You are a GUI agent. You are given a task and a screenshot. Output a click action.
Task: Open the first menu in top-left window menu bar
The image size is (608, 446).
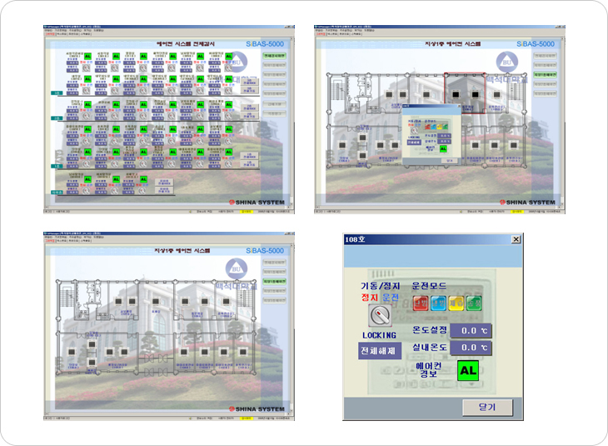tap(48, 30)
